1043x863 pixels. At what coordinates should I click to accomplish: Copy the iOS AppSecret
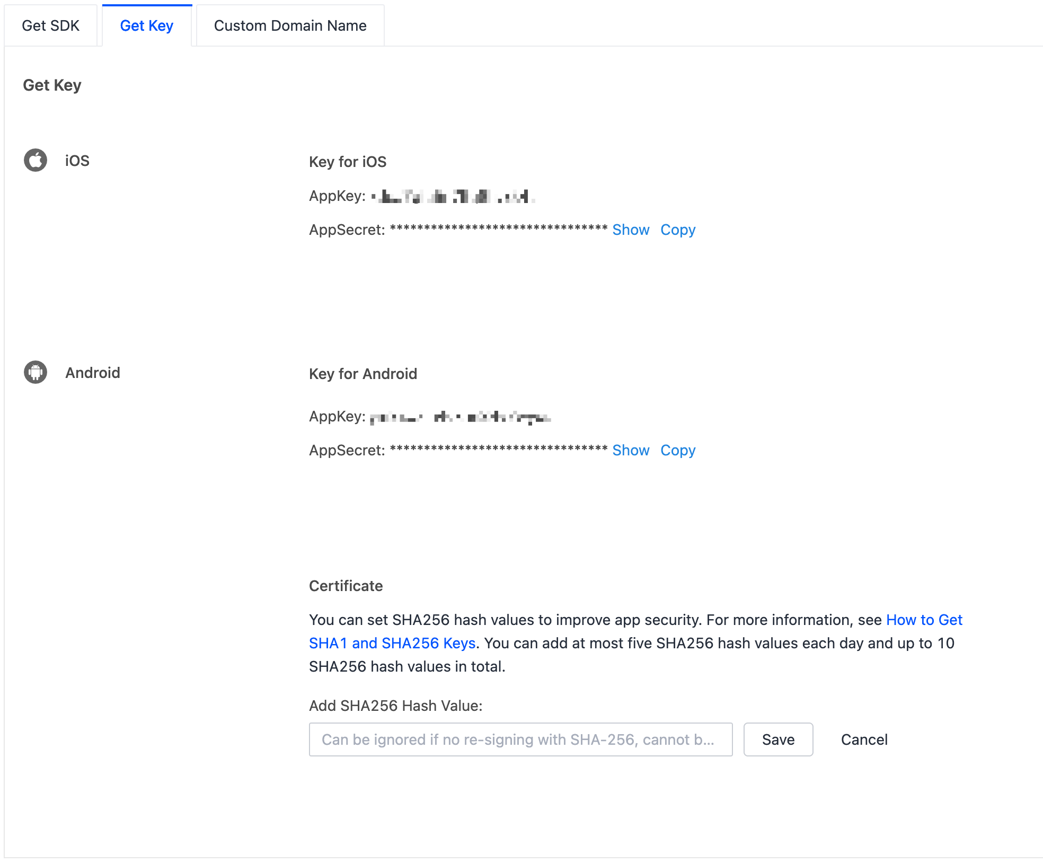pyautogui.click(x=678, y=230)
